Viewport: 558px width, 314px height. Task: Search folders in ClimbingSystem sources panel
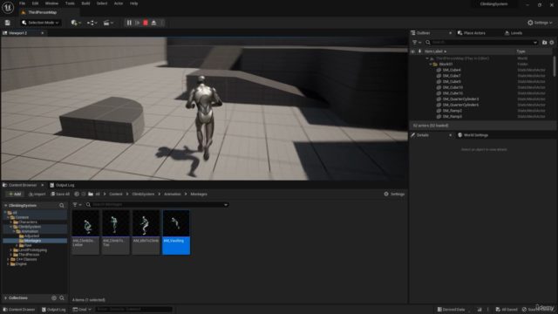pyautogui.click(x=62, y=206)
